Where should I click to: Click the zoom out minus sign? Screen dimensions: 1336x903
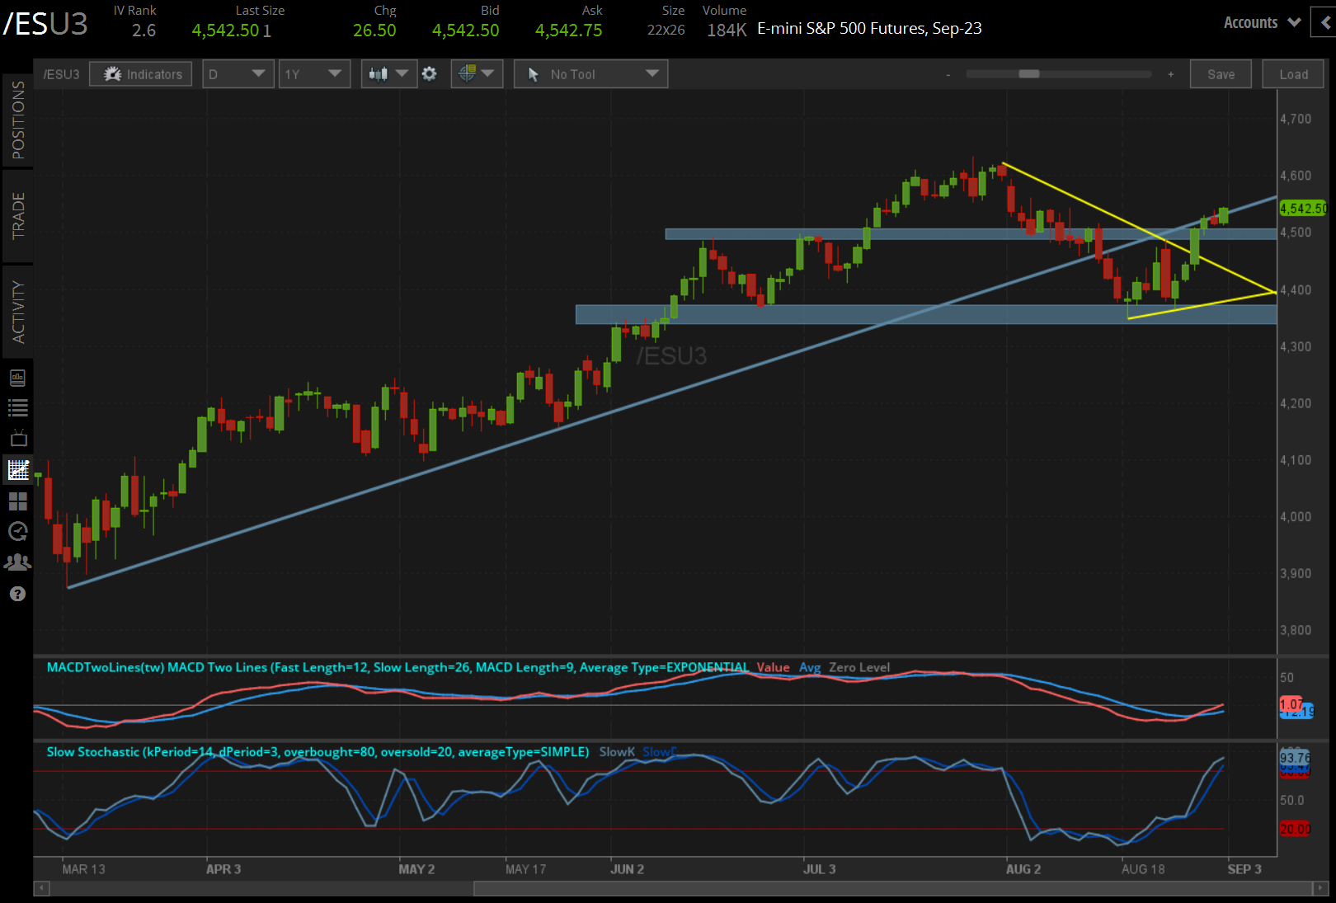pyautogui.click(x=948, y=75)
